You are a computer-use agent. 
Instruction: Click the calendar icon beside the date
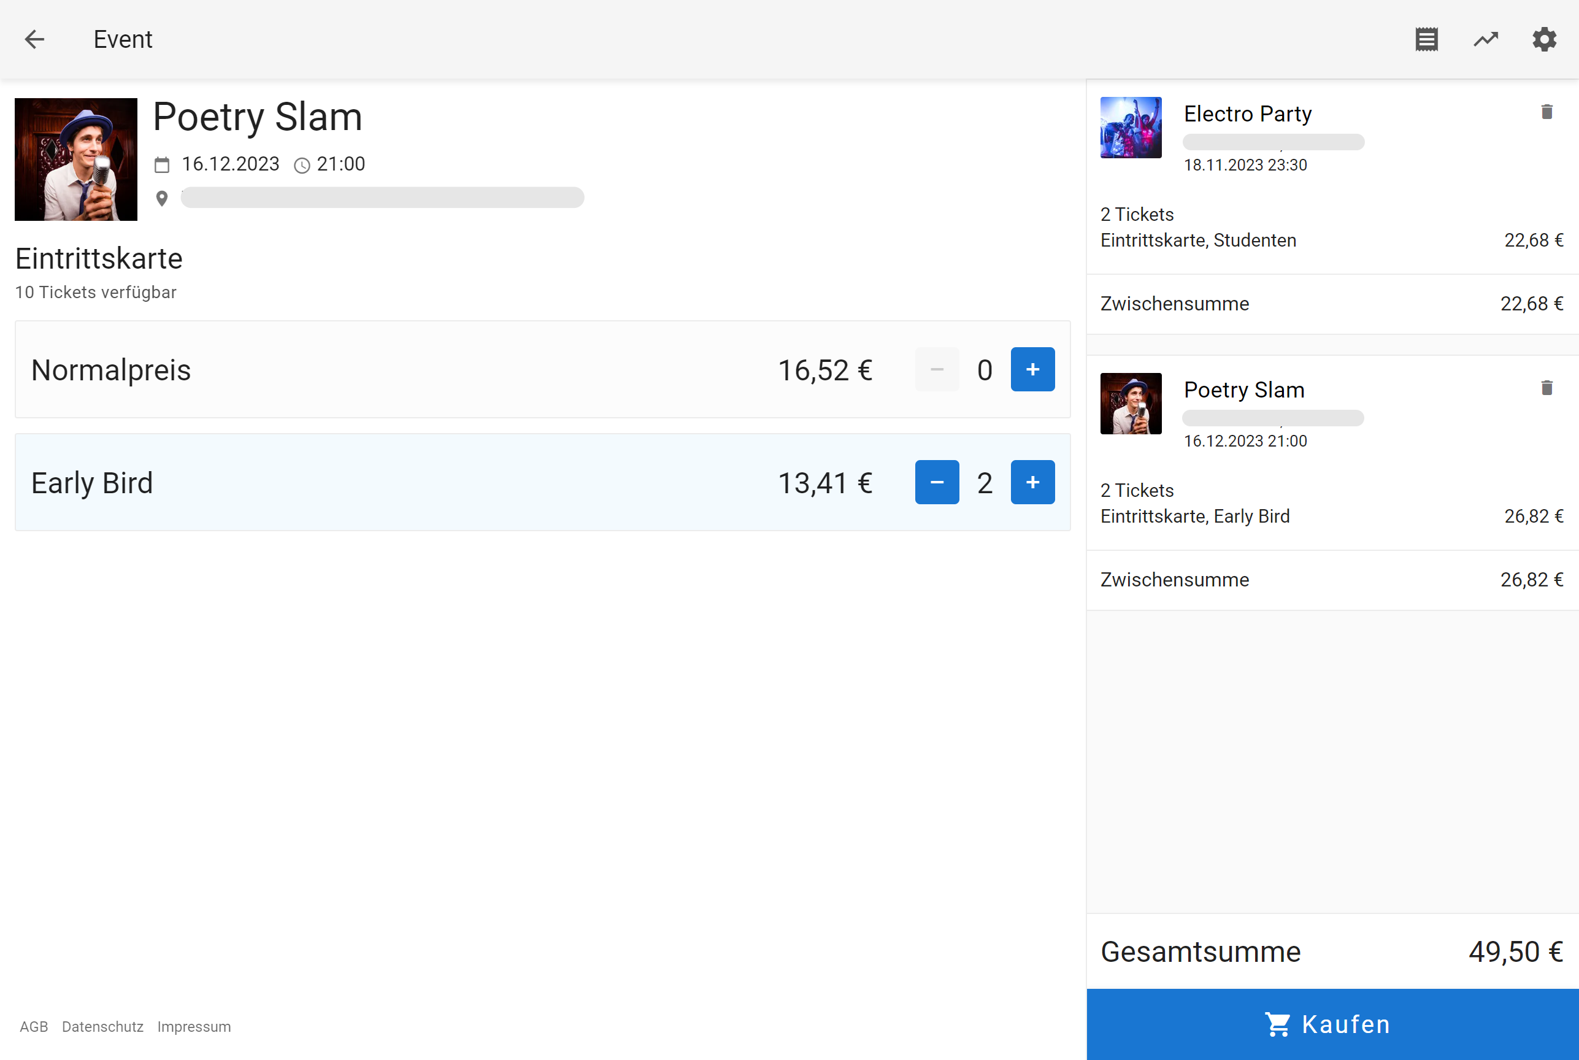coord(161,164)
